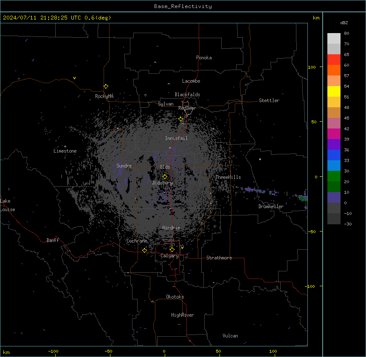Viewport: 366px width, 357px height.
Task: Click the km unit label in the bottom-left corner
Action: pos(6,352)
